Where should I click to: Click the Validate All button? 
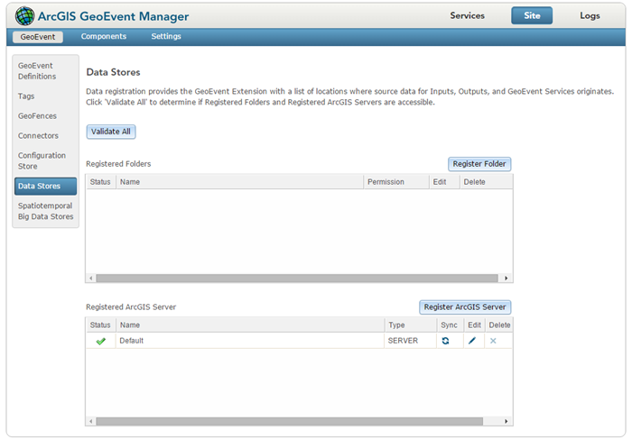coord(111,132)
